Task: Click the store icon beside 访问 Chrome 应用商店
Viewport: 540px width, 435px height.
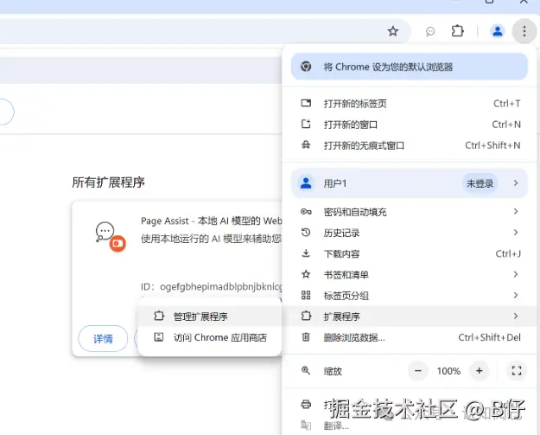Action: 159,336
